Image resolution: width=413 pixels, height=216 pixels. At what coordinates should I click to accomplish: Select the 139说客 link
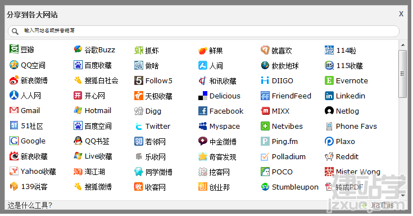[x=34, y=187]
